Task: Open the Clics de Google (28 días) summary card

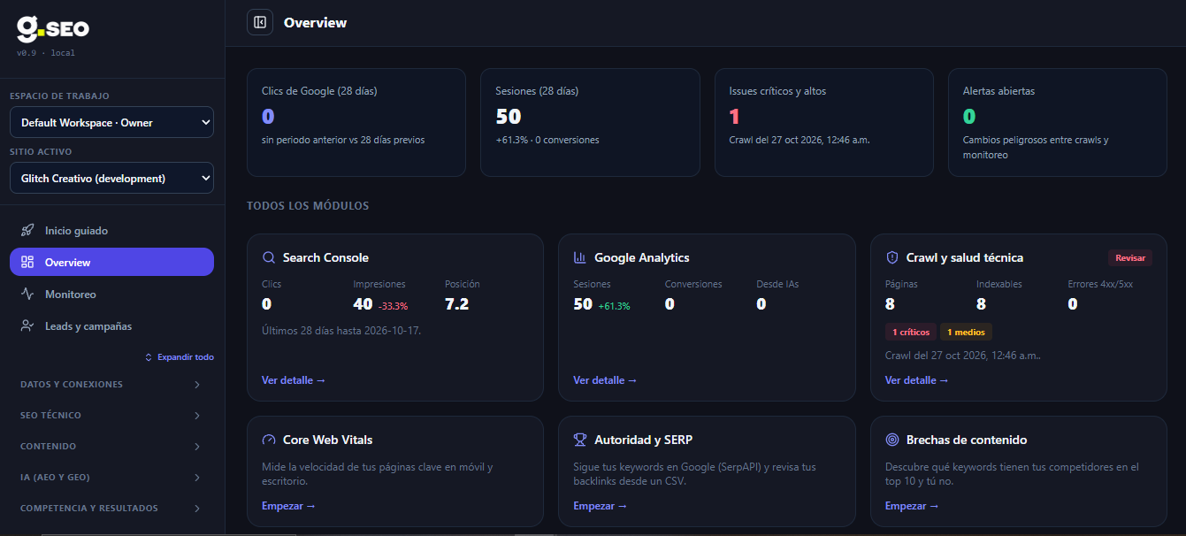Action: pyautogui.click(x=356, y=123)
